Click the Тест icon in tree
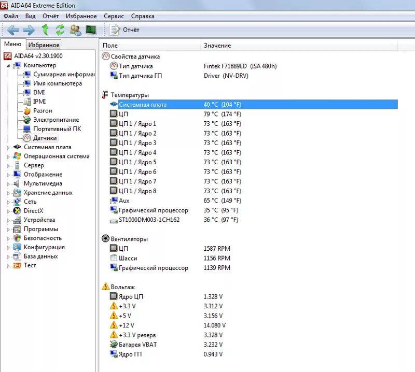Image resolution: width=415 pixels, height=372 pixels. 17,265
